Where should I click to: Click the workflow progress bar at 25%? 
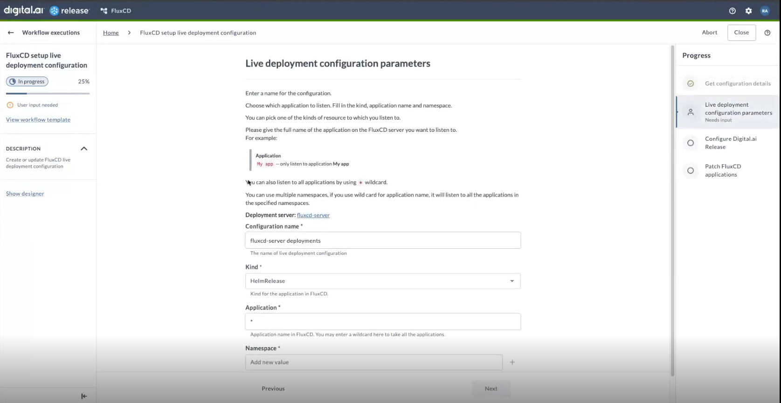[48, 94]
